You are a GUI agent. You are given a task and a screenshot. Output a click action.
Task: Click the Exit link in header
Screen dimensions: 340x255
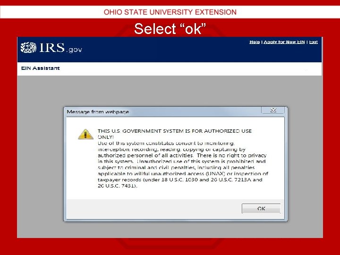tap(314, 42)
